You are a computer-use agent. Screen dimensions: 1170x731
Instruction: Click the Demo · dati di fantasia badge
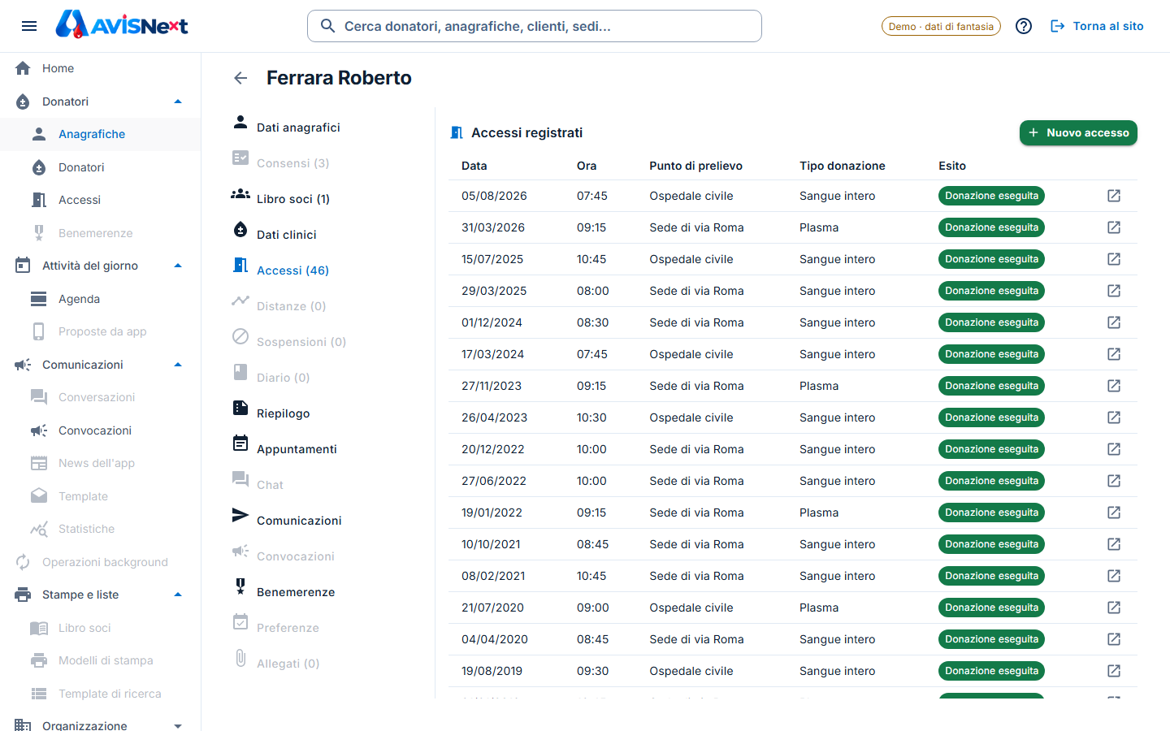941,26
